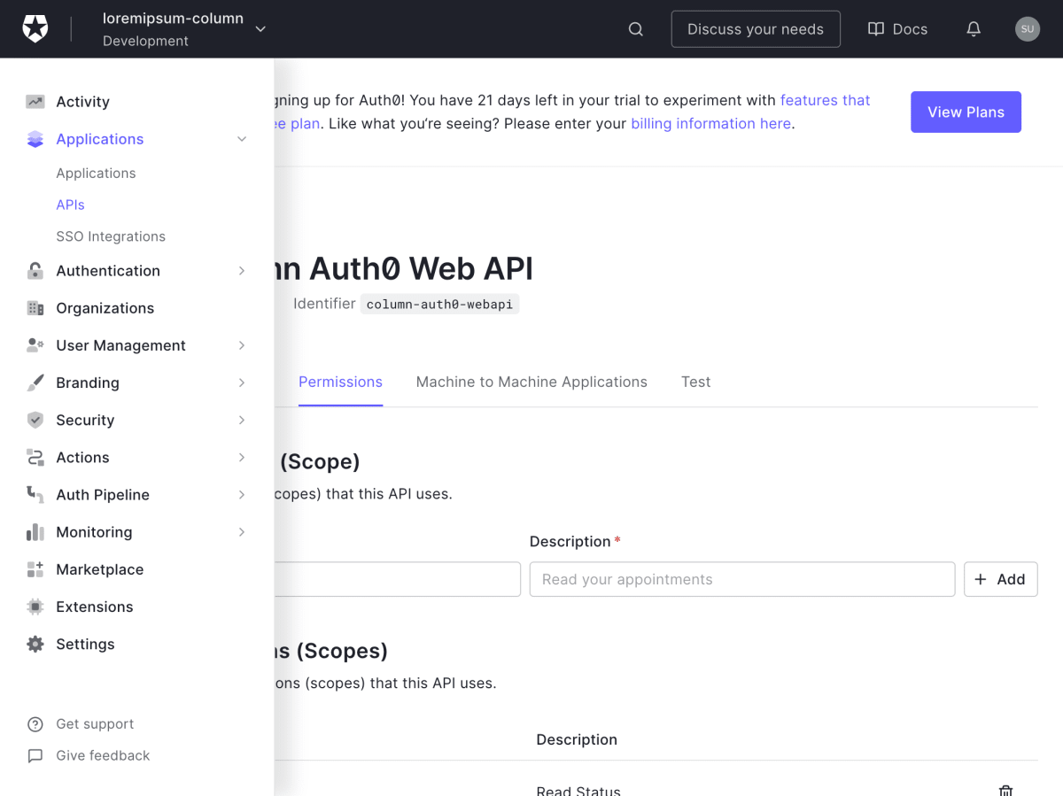Click the Authentication lock icon

coord(35,271)
